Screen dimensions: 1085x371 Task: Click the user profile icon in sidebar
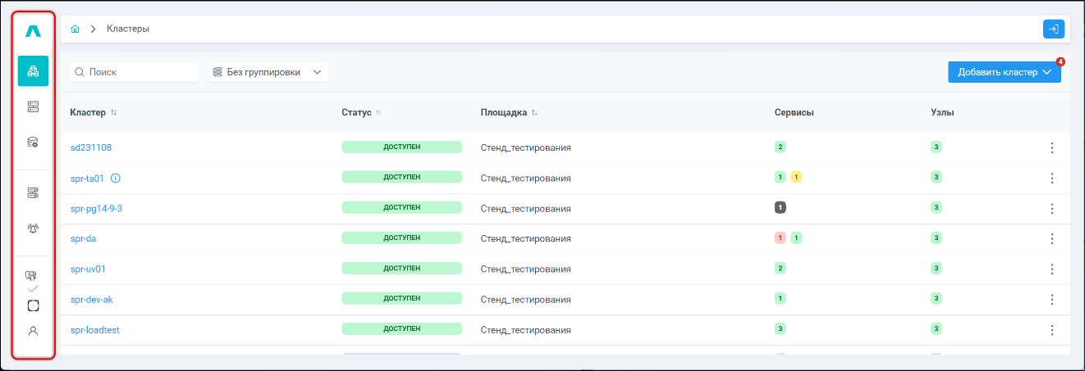click(33, 331)
